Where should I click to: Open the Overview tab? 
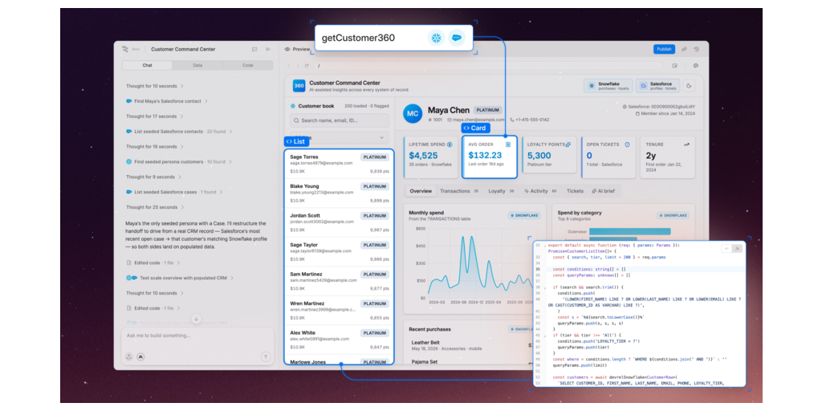(x=421, y=191)
